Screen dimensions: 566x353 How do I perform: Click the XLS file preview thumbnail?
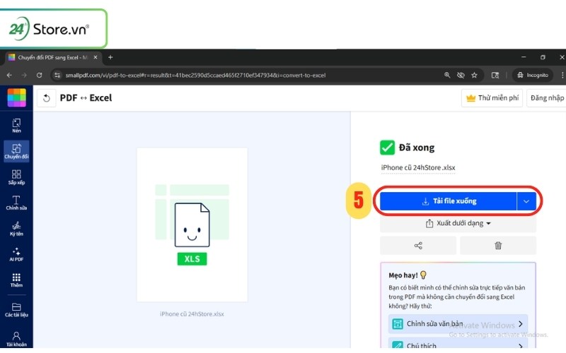(192, 225)
